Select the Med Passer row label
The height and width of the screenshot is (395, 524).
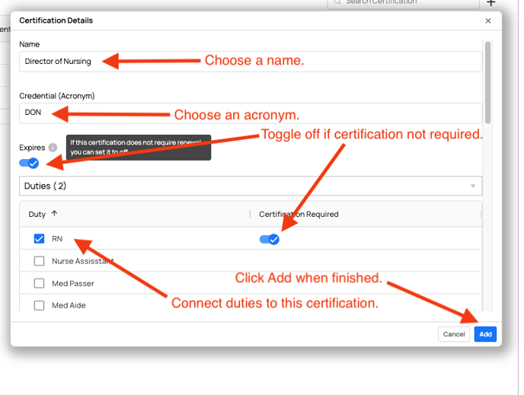73,283
